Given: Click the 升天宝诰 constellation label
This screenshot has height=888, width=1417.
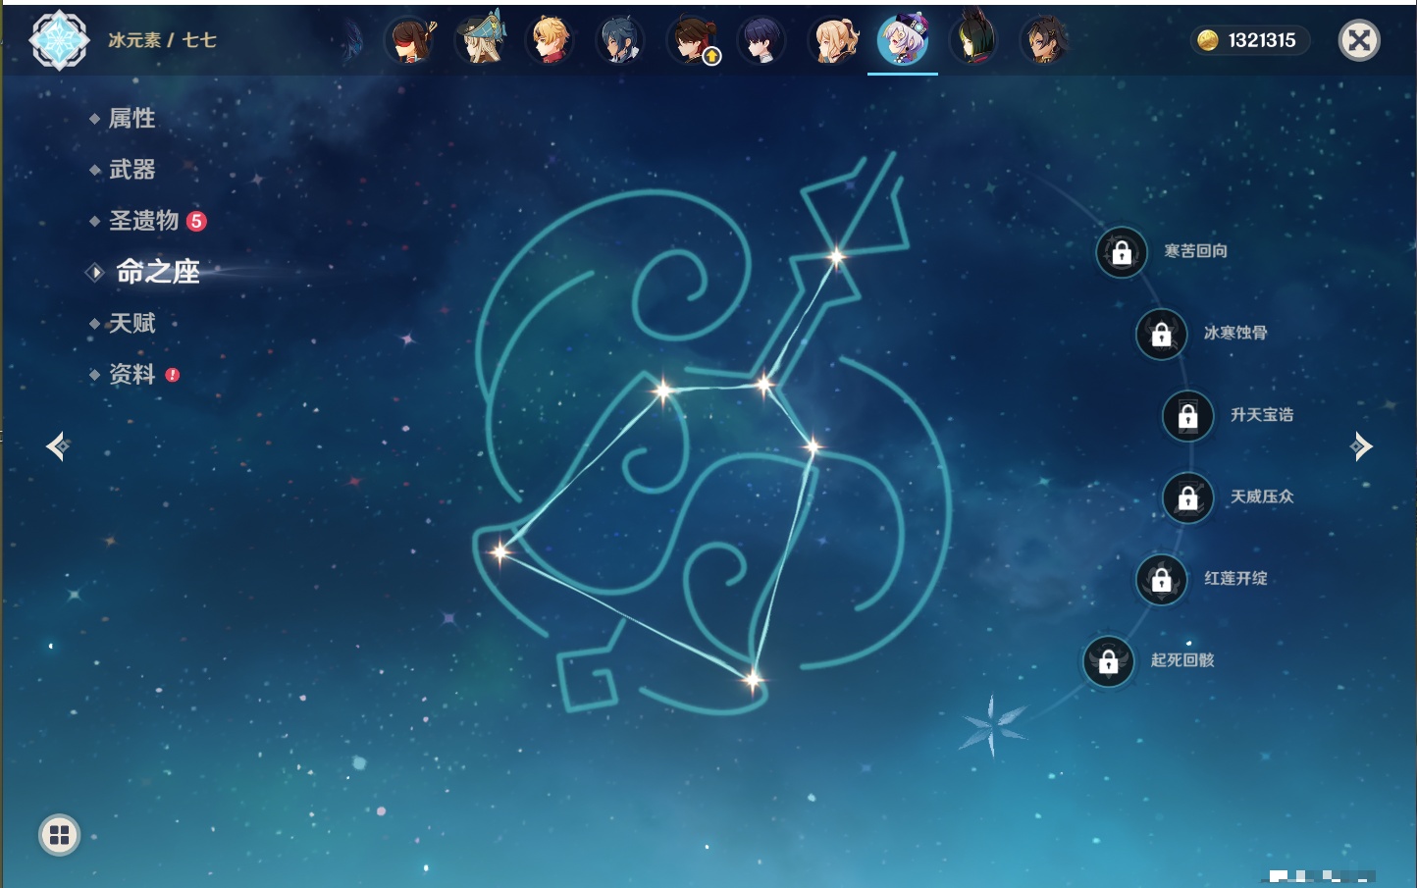Looking at the screenshot, I should 1263,415.
